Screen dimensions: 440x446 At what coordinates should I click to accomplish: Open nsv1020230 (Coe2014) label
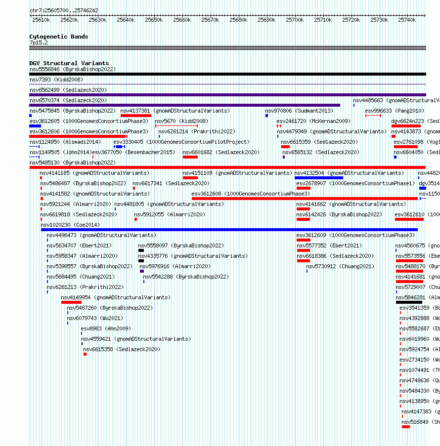coord(70,225)
